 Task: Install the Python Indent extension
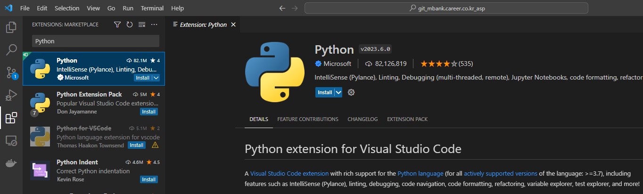click(x=149, y=179)
